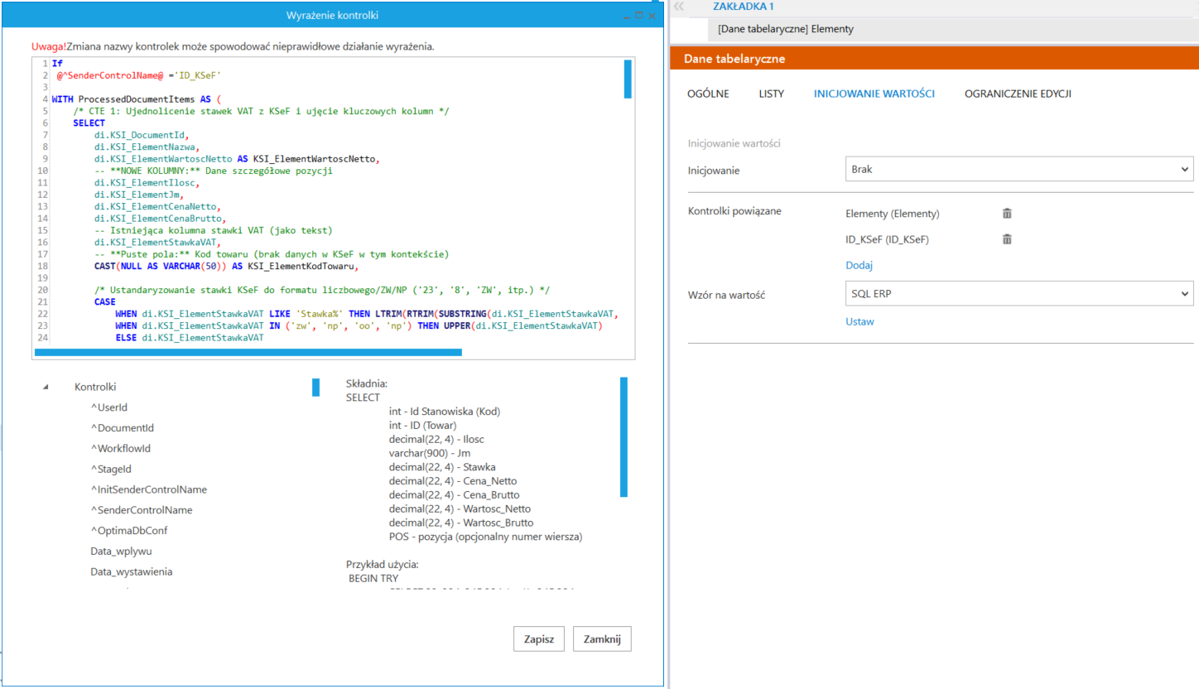Collapse the Kontrolki tree node
Image resolution: width=1199 pixels, height=689 pixels.
coord(46,387)
